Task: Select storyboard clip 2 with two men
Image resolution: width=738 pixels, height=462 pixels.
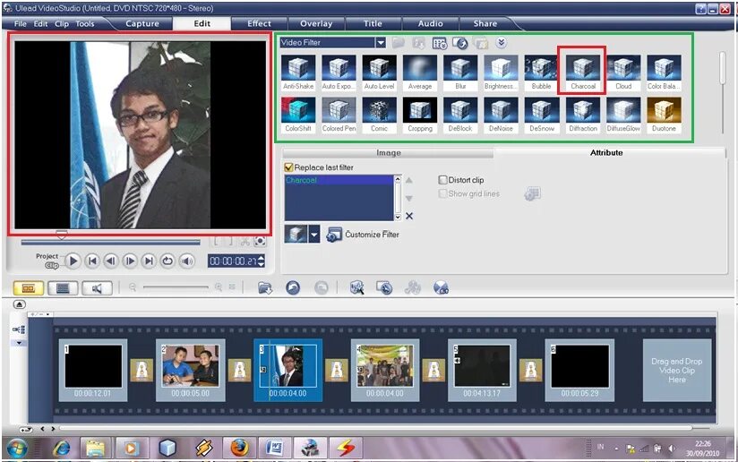Action: pos(190,371)
